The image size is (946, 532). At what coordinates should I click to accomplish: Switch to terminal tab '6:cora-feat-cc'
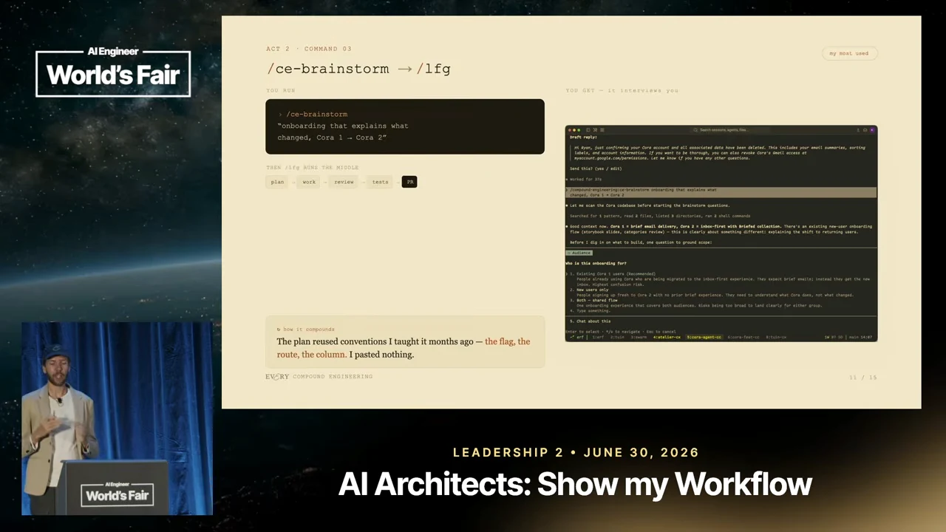(743, 337)
